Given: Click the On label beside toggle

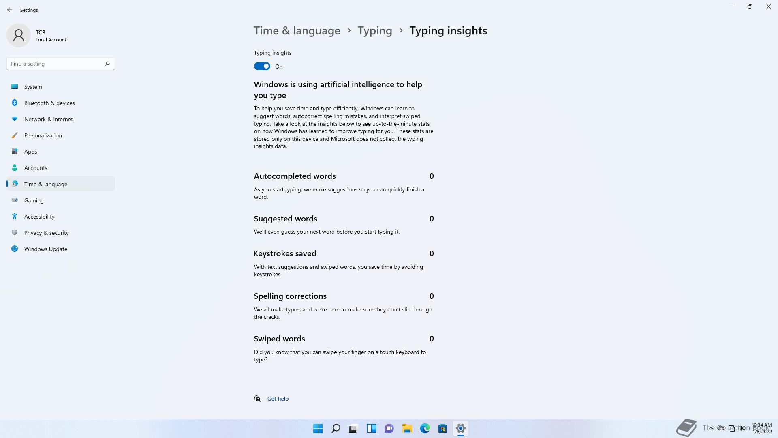Looking at the screenshot, I should [279, 67].
